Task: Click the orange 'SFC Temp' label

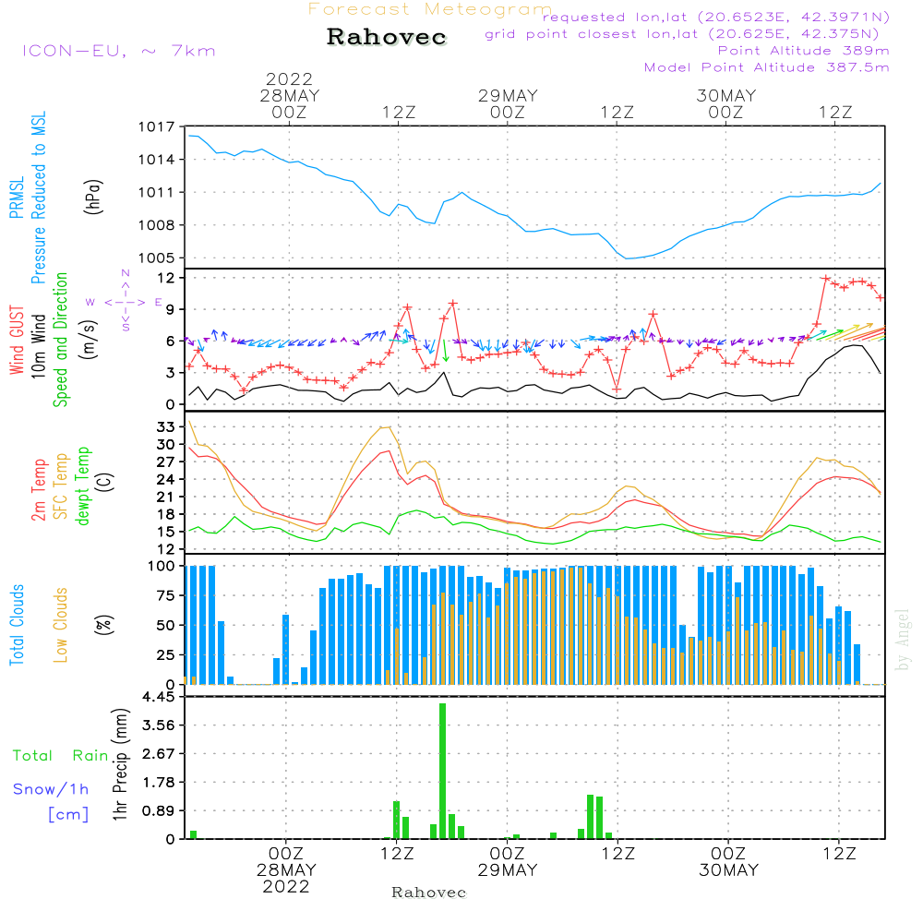Action: coord(61,486)
